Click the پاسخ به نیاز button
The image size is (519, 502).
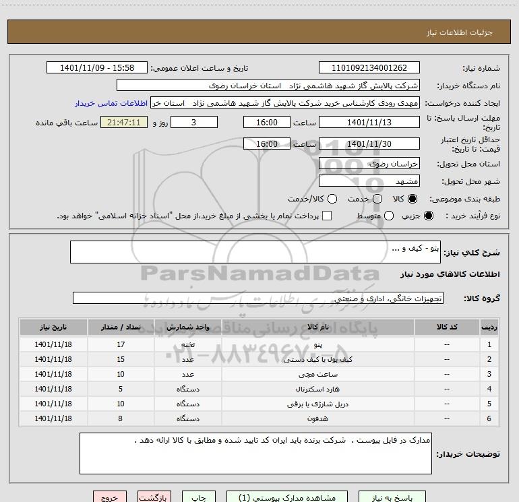(x=392, y=497)
